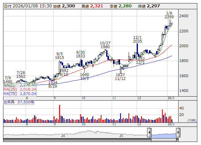Click the 1640 10/3 low label
Image resolution: width=201 pixels, height=145 pixels.
click(84, 77)
